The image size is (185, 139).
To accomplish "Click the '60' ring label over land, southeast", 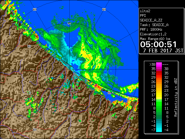I will pos(104,129).
